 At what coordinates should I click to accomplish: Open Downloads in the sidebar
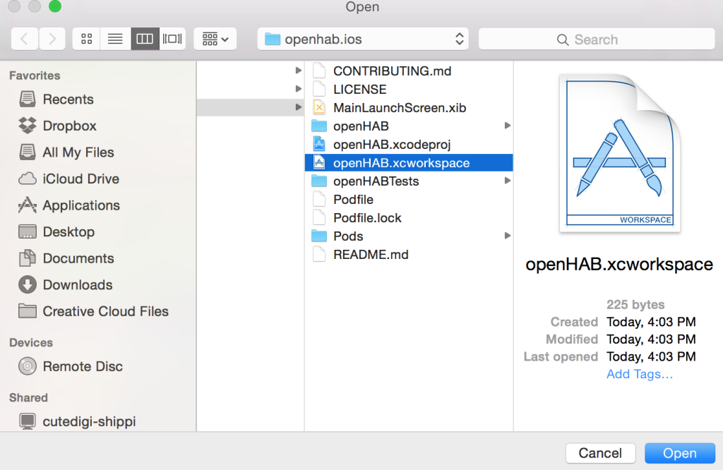78,284
